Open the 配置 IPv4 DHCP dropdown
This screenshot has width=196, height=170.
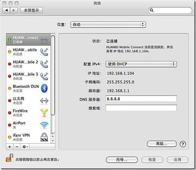click(141, 64)
